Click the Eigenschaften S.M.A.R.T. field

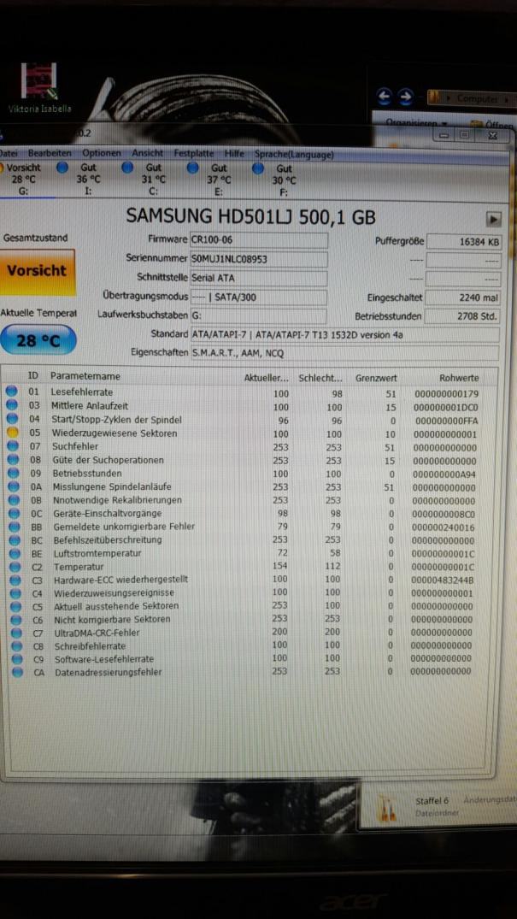344,353
